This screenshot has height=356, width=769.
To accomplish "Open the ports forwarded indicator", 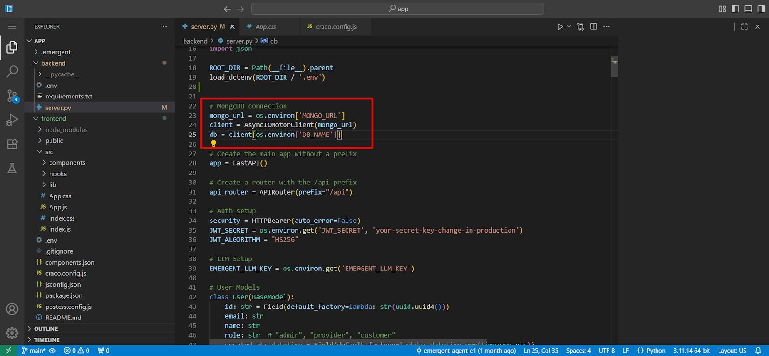I will click(x=103, y=351).
